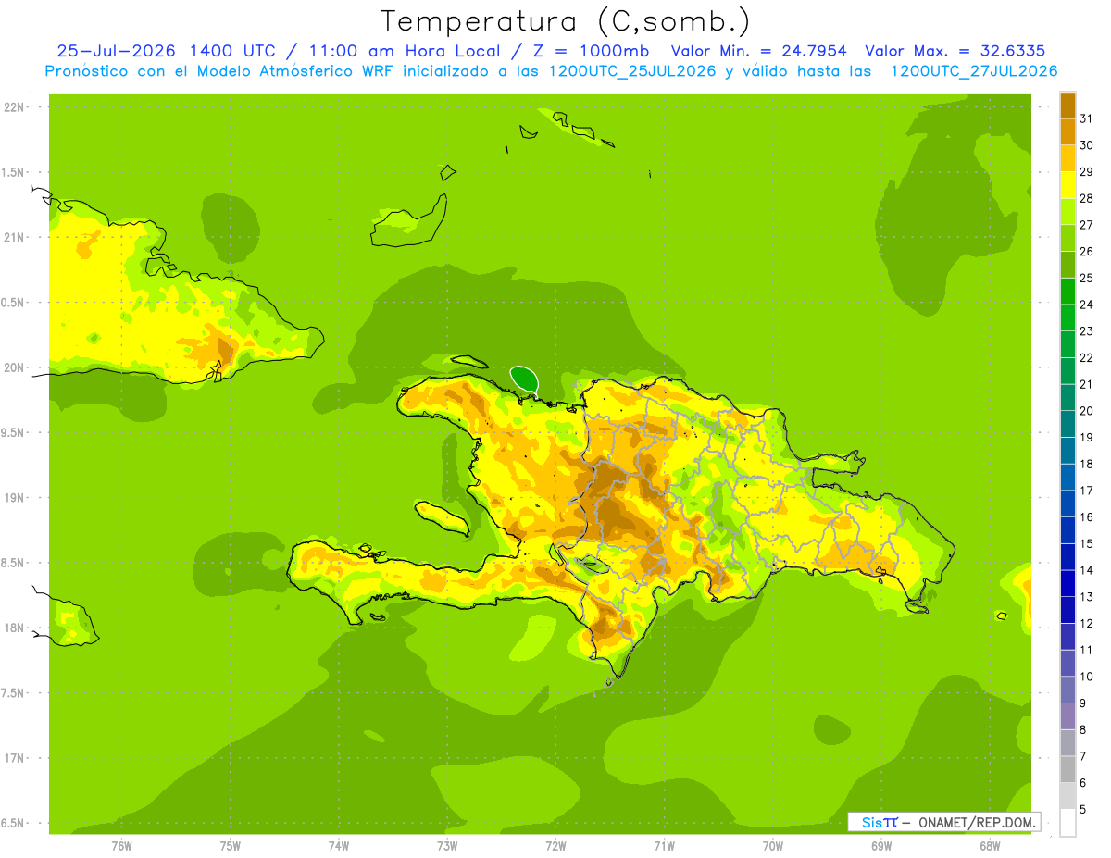Click the "Valor Min. = 24.7954" text
This screenshot has height=858, width=1111.
[x=759, y=51]
